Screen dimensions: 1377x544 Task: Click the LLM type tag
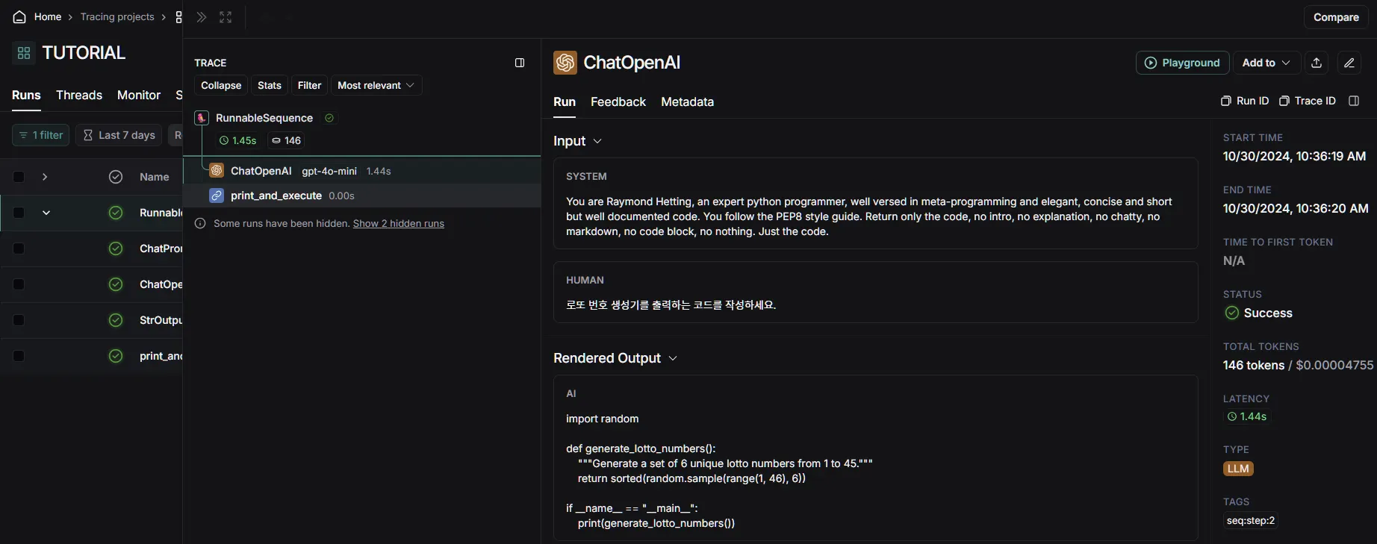[1238, 469]
